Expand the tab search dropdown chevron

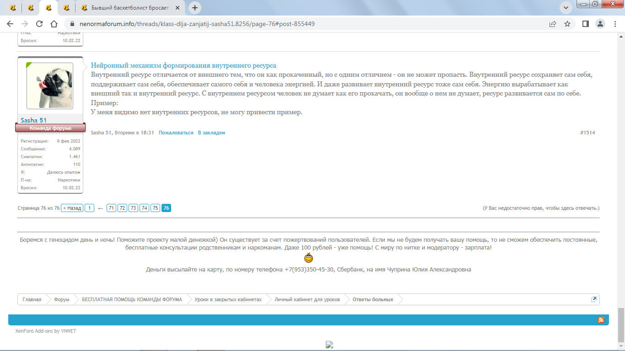[566, 8]
